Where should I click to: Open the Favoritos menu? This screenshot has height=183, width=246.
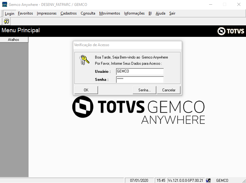25,13
